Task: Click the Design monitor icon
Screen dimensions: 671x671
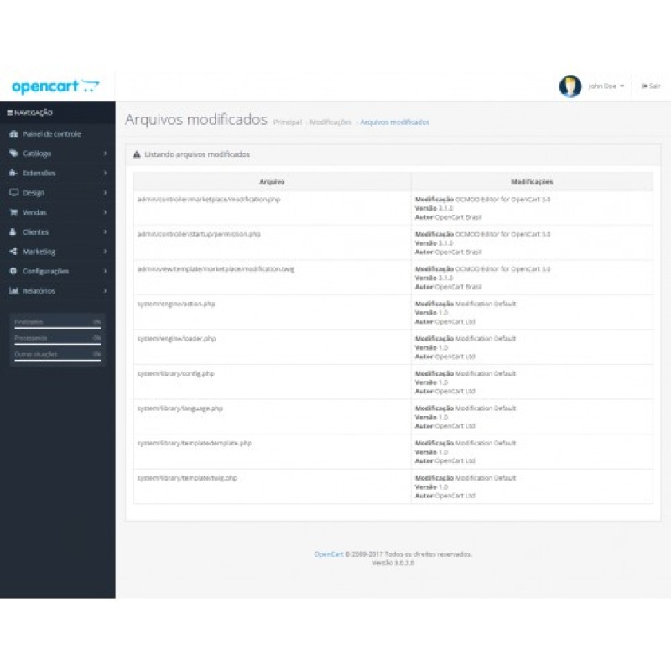Action: pos(13,193)
